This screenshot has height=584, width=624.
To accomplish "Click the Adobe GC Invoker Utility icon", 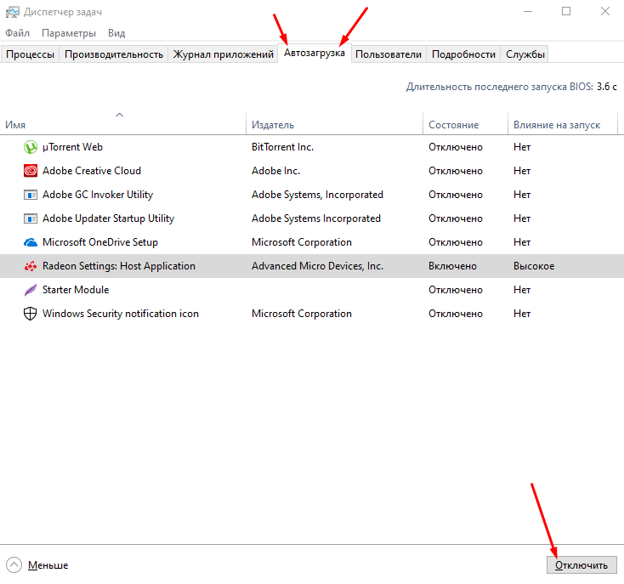I will [31, 195].
